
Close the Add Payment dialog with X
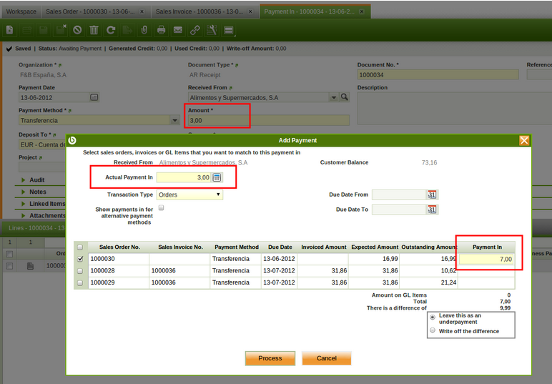pos(524,141)
